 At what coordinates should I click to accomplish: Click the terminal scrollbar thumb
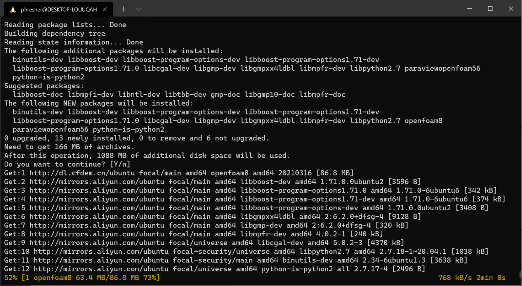tap(520, 274)
